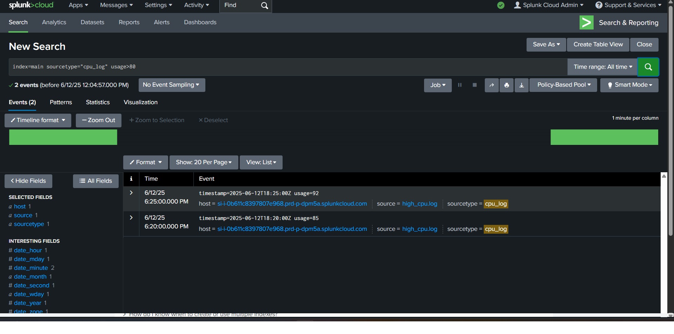Open the Show: 20 Per Page dropdown

pos(204,162)
